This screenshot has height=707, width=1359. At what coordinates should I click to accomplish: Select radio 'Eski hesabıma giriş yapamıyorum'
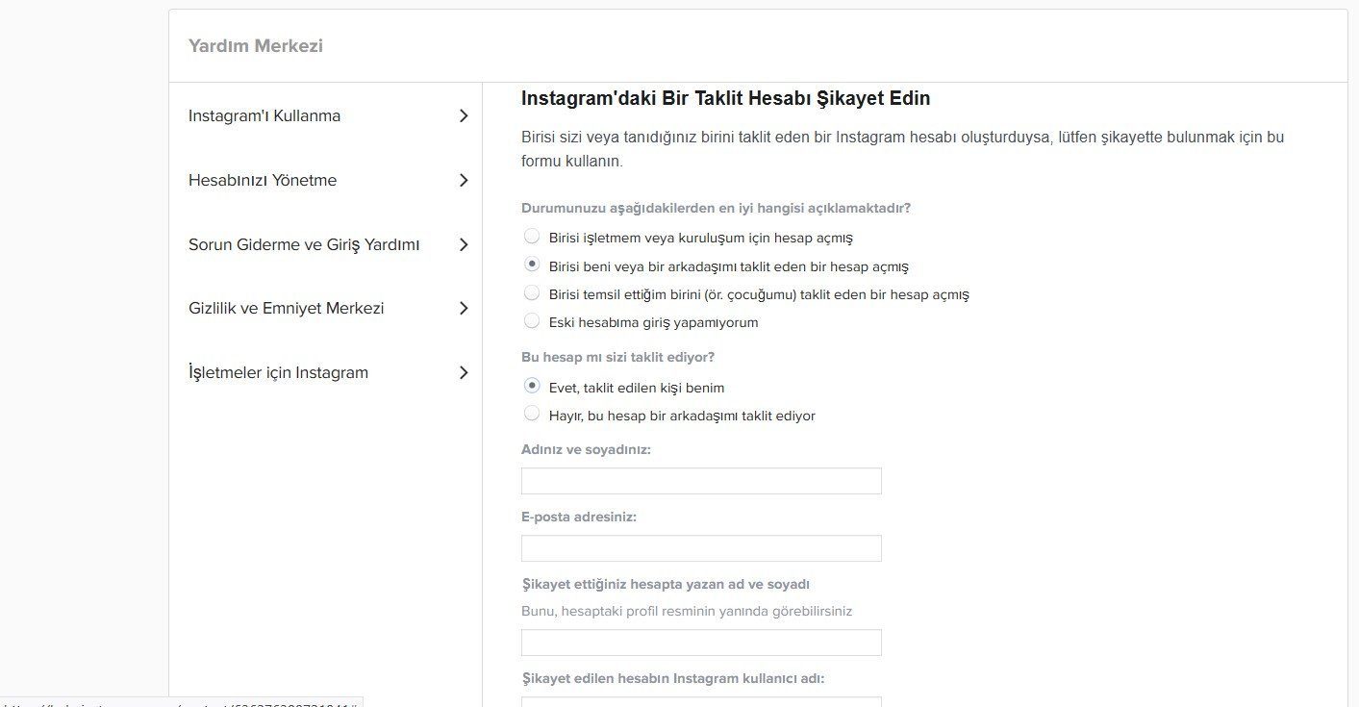coord(532,320)
